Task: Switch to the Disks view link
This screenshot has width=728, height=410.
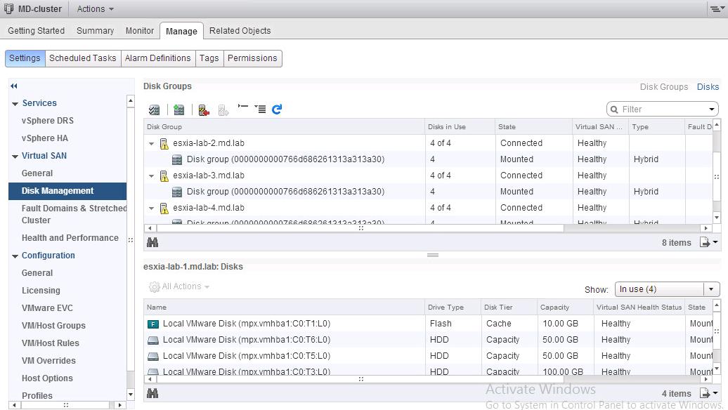Action: point(708,87)
